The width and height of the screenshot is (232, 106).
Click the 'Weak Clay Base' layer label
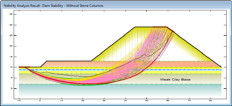175,80
